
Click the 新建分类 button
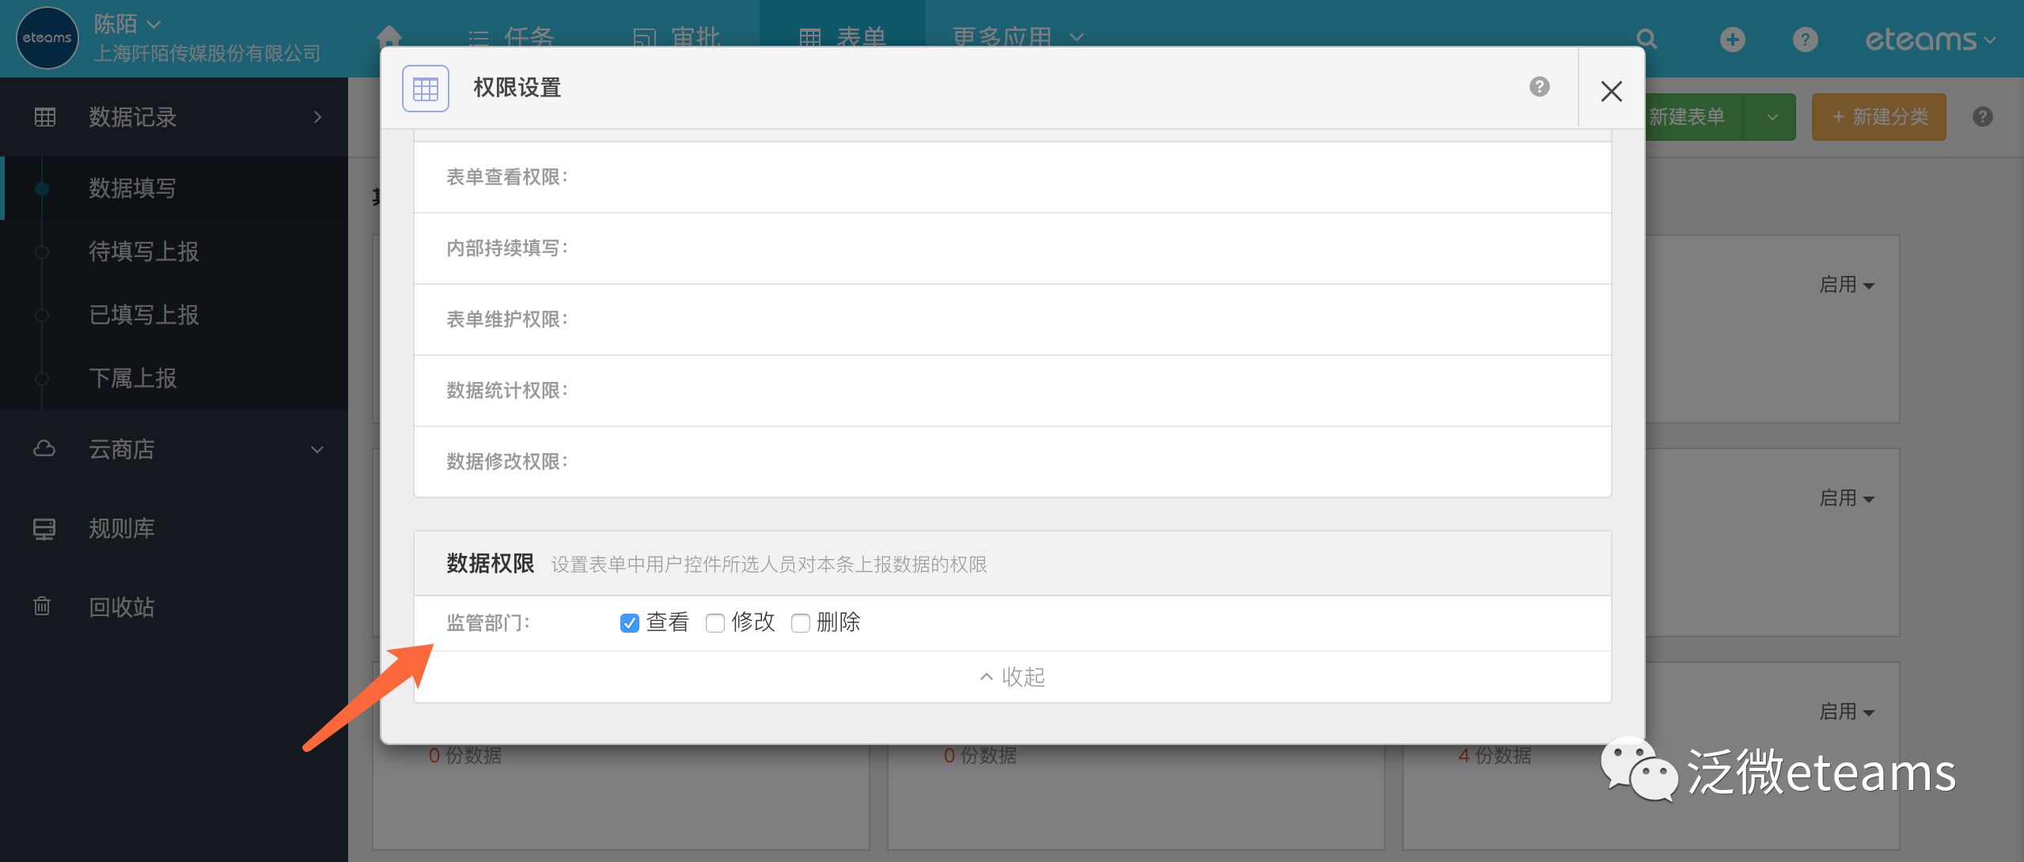(x=1878, y=117)
